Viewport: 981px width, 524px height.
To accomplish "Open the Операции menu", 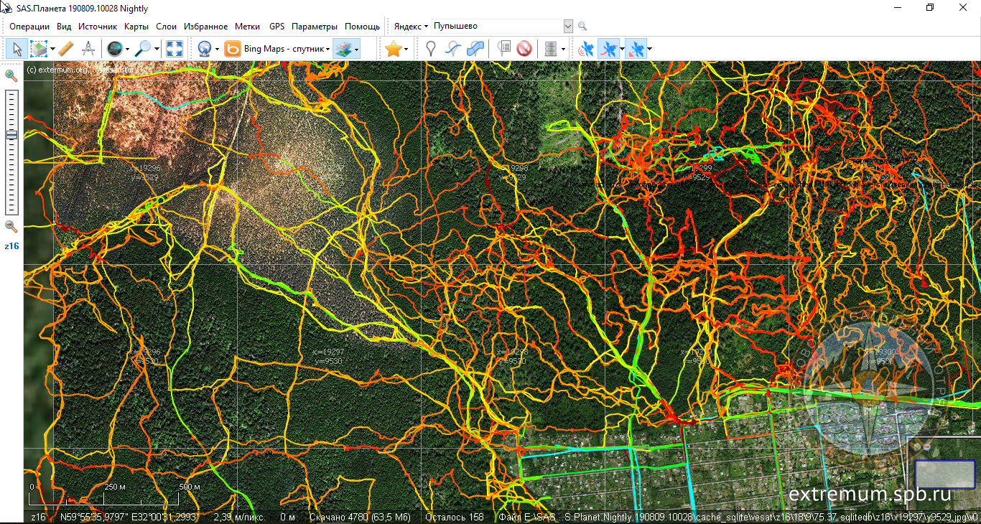I will 29,27.
